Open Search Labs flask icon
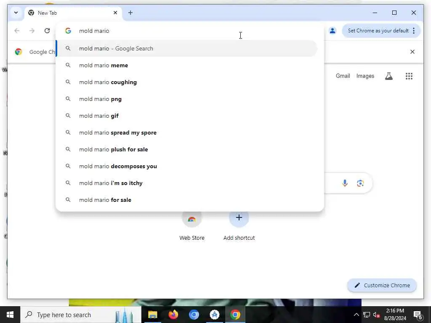Screen dimensions: 431x323 [388, 76]
